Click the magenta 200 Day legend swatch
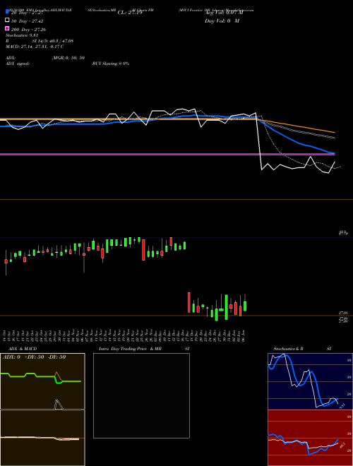 [x=7, y=28]
